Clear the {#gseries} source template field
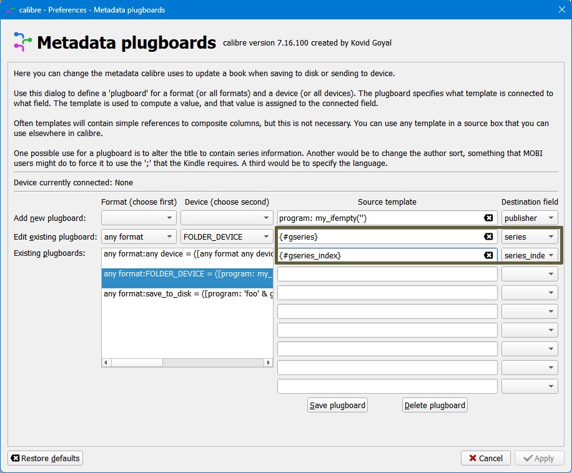 click(488, 236)
